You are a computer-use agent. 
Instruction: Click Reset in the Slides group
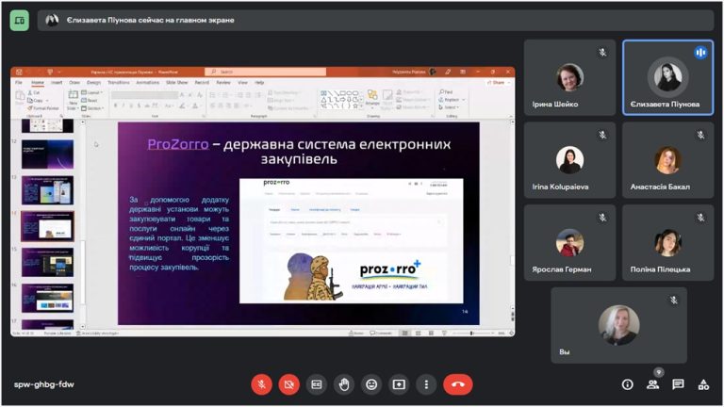90,100
